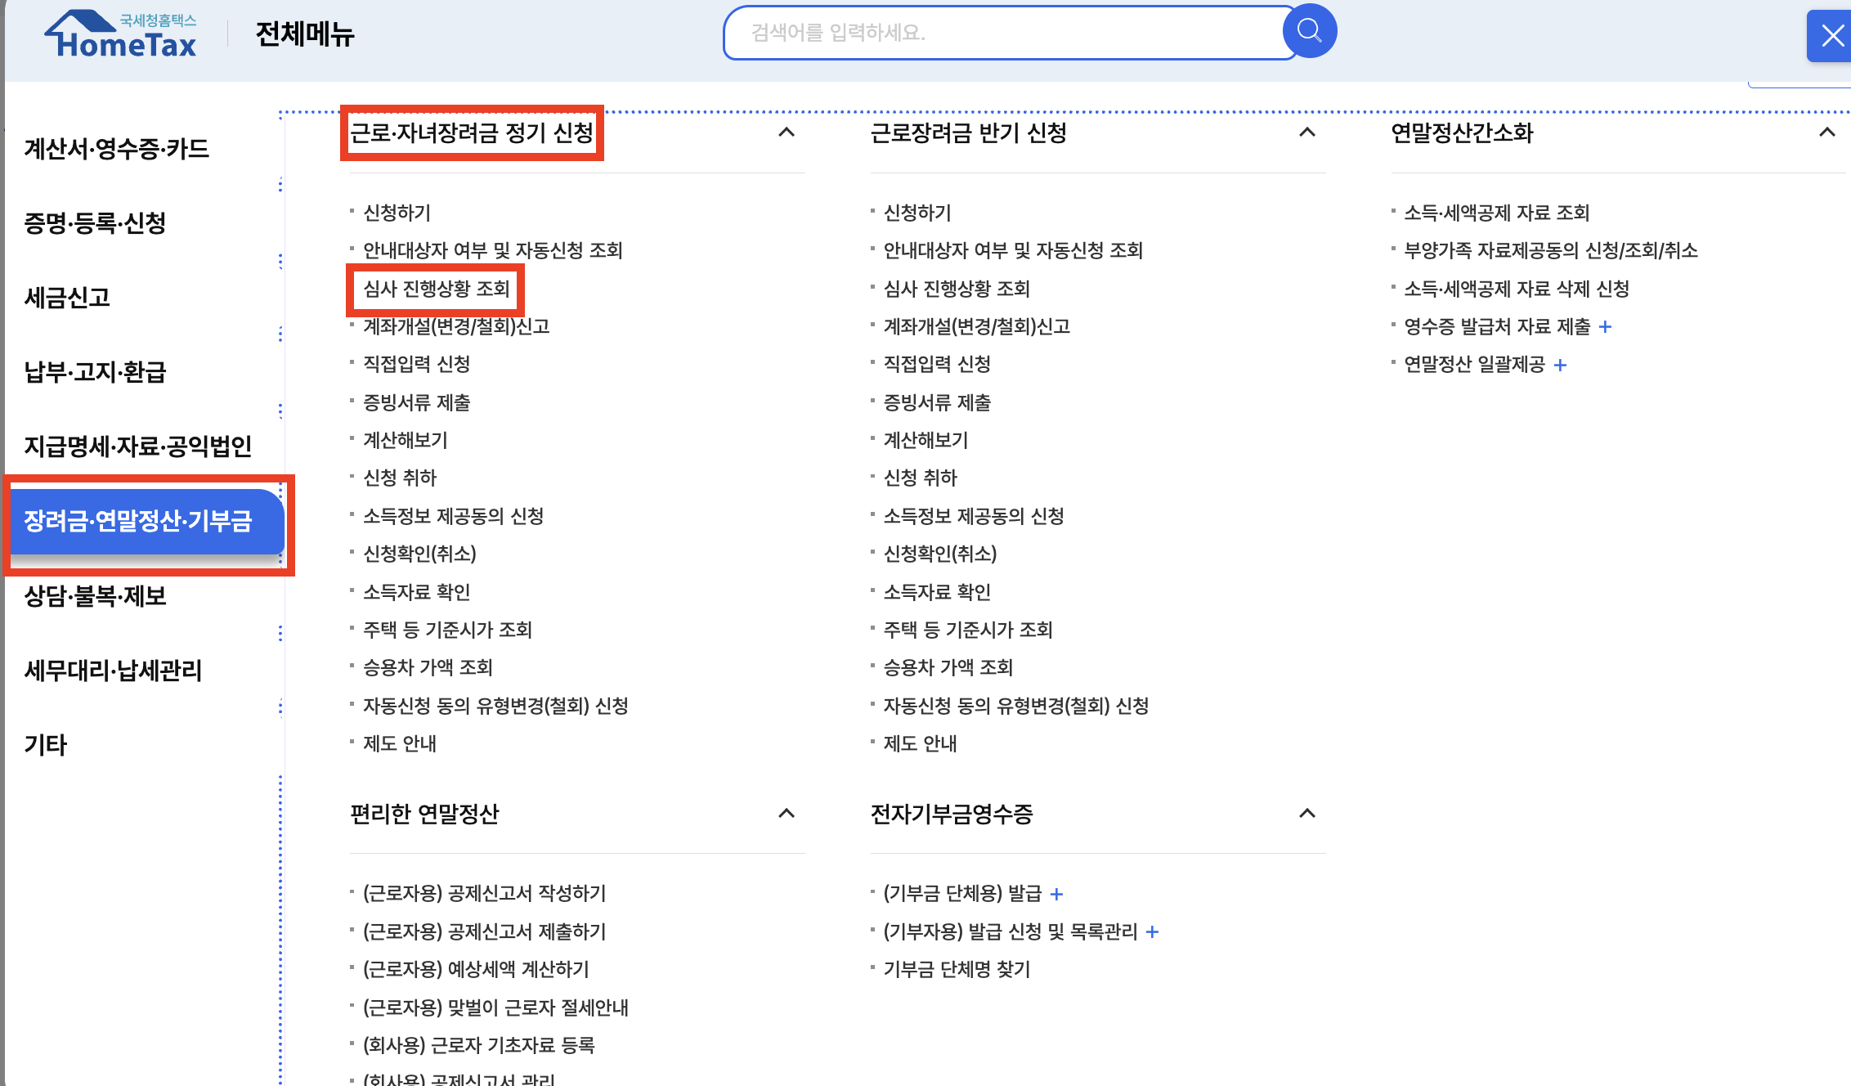Click plus icon beside (기부금 단체용) 발급
Viewport: 1851px width, 1086px height.
coord(1056,895)
